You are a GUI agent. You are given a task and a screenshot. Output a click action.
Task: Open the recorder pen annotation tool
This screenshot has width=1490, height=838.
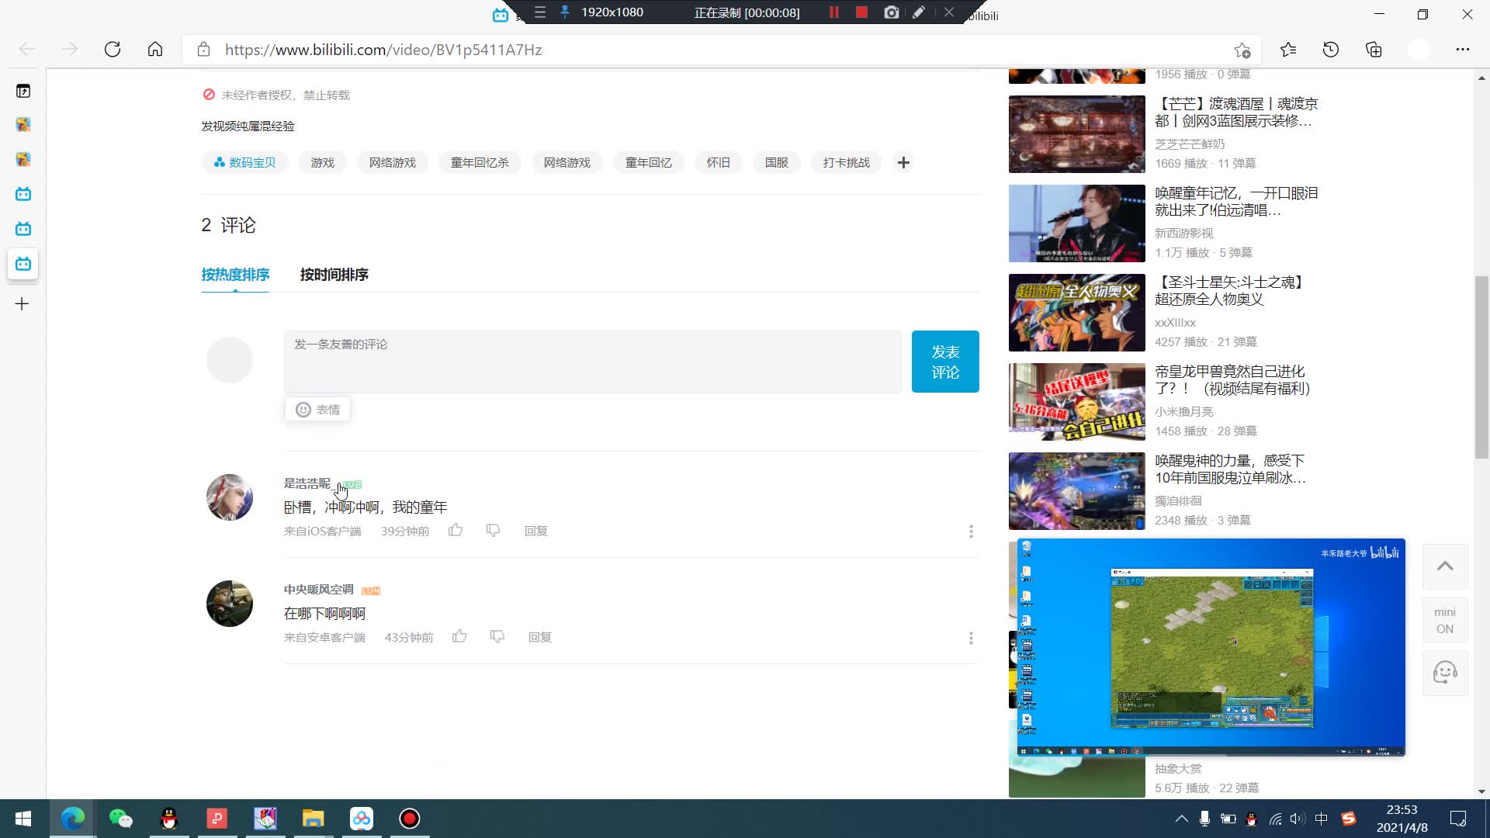919,12
